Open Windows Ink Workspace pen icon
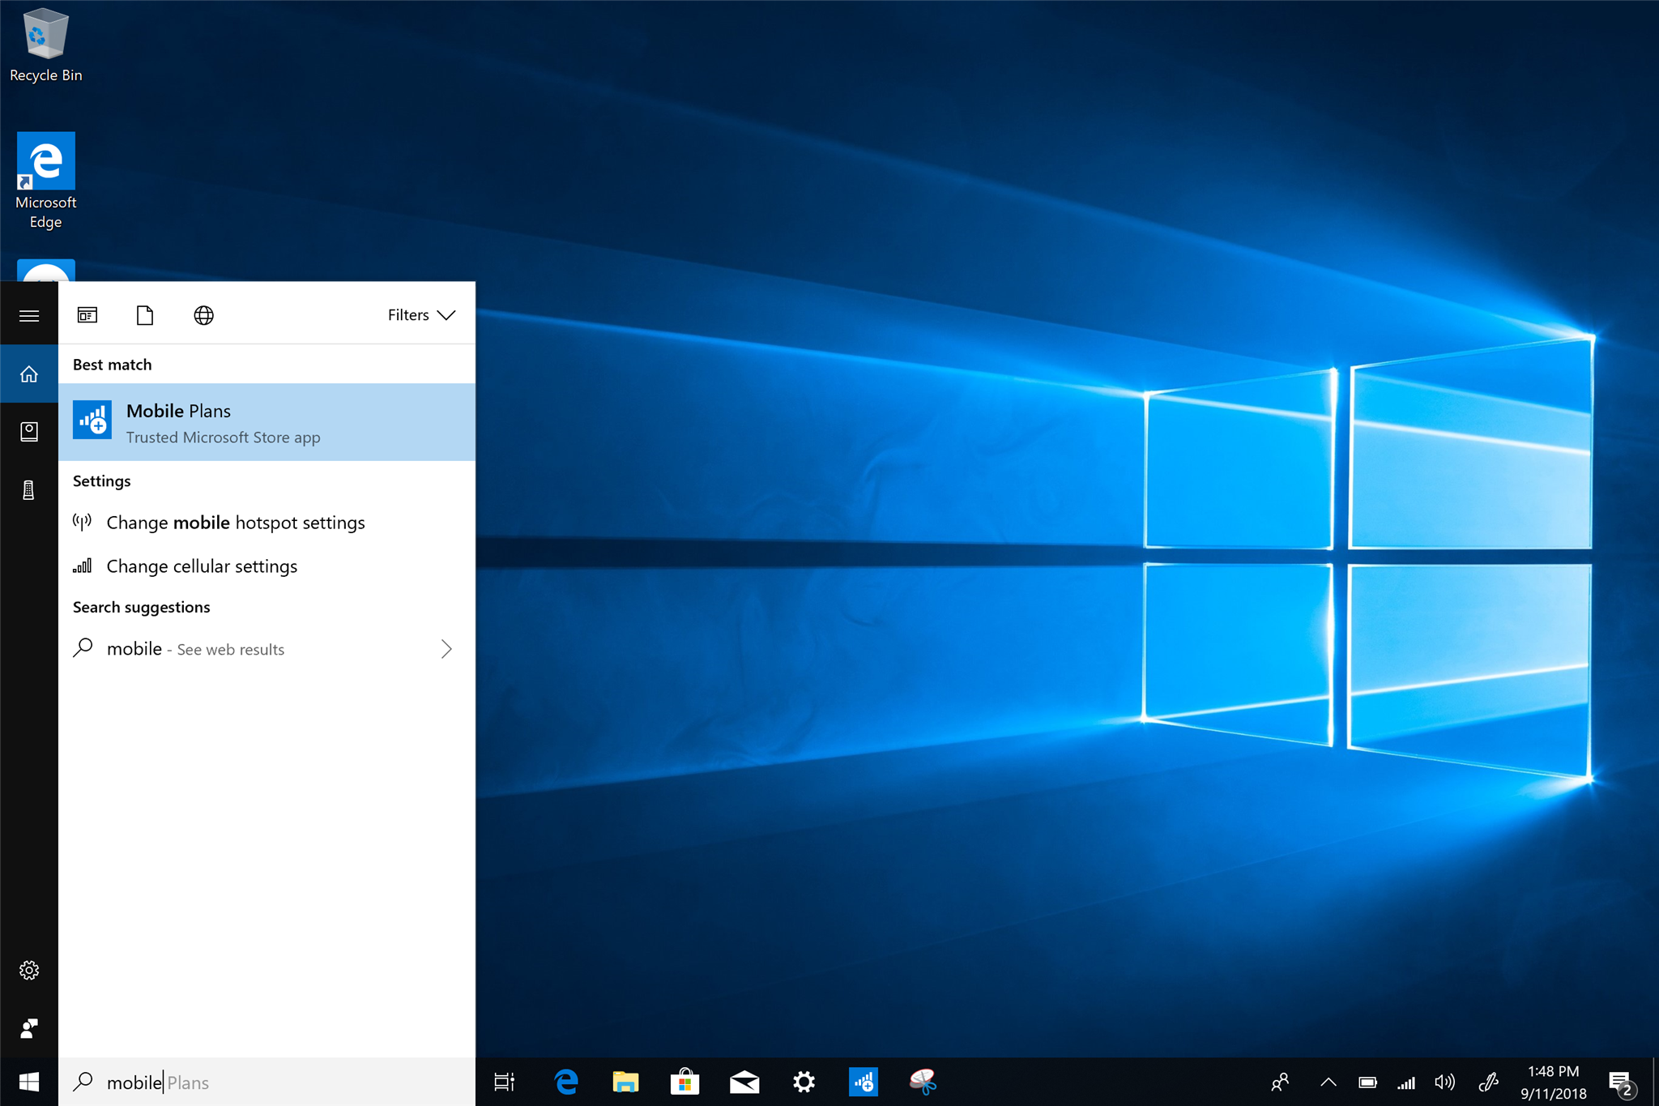 pyautogui.click(x=1488, y=1083)
